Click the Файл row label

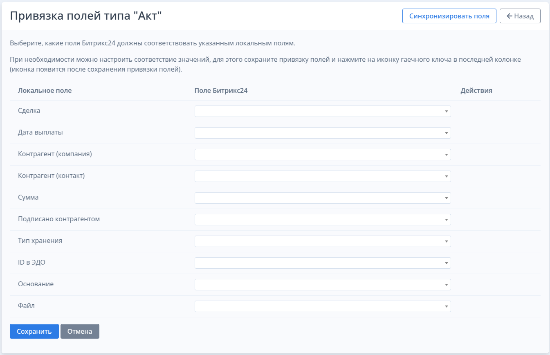pyautogui.click(x=26, y=306)
